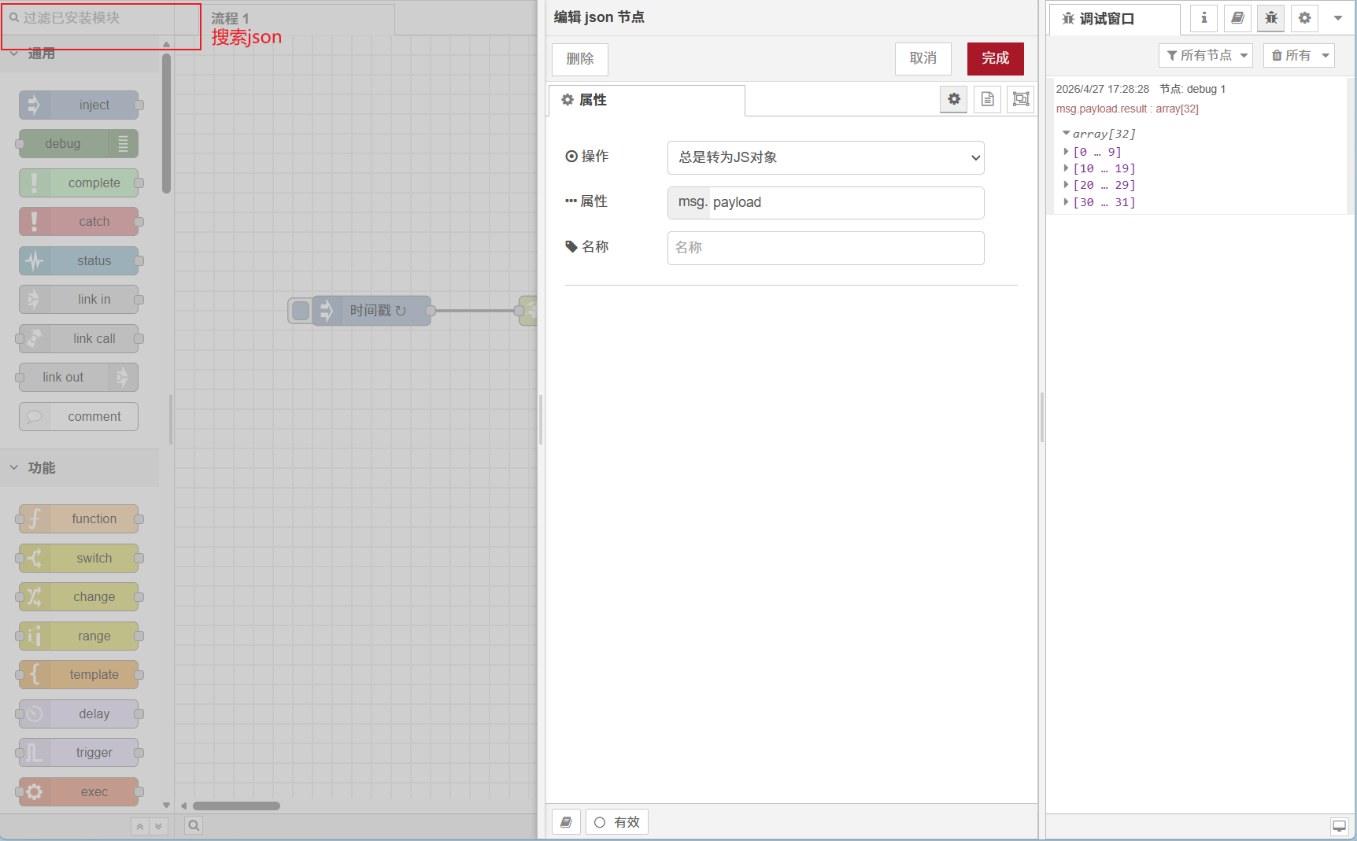Image resolution: width=1357 pixels, height=841 pixels.
Task: Click the 名称 name input field
Action: (826, 248)
